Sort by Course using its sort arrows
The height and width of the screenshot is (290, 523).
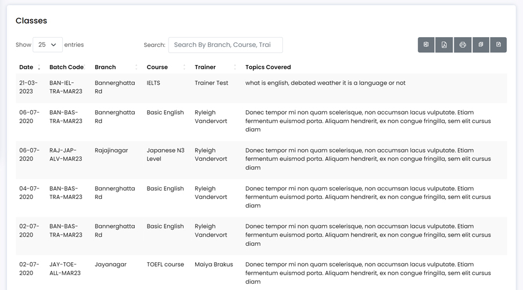coord(184,67)
